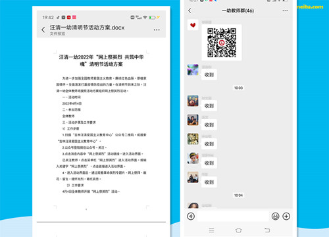
Task: Click the chat message input field
Action: 233,216
